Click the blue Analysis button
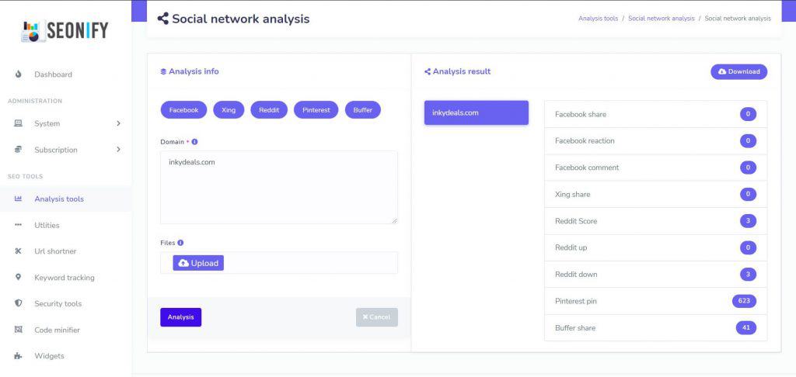This screenshot has height=377, width=796. point(180,317)
